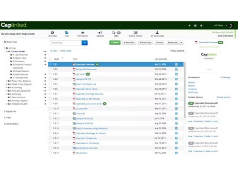The height and width of the screenshot is (178, 238).
Task: Expand the 9 STAGING FOLDER node
Action: pyautogui.click(x=7, y=104)
